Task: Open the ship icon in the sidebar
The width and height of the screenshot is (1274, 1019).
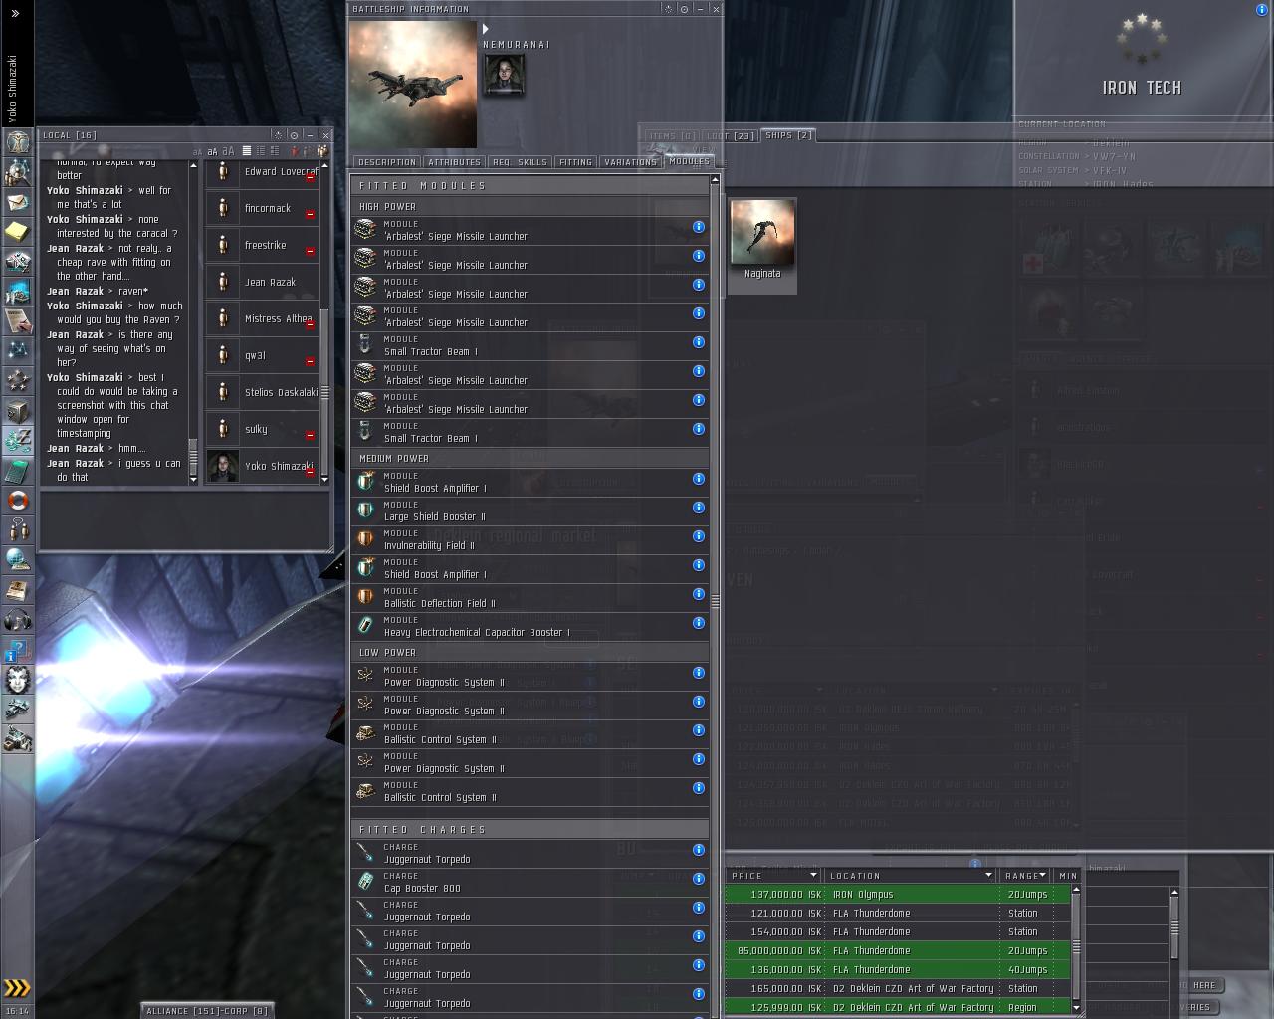Action: coord(17,710)
